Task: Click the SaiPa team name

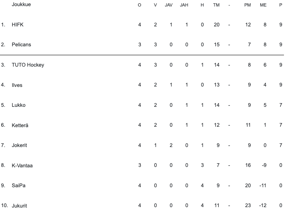Action: [18, 186]
